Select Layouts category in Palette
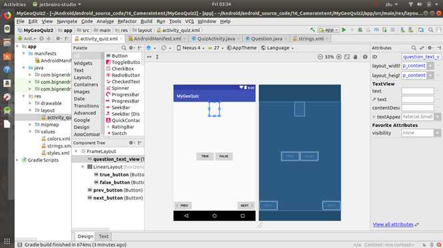Image resolution: width=443 pixels, height=248 pixels. pos(83,77)
